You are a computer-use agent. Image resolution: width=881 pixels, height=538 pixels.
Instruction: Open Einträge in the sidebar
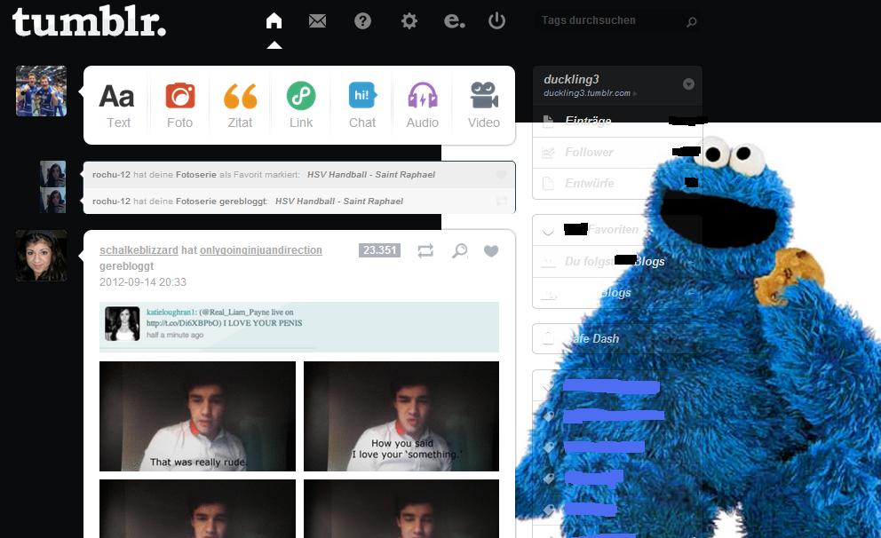(617, 121)
